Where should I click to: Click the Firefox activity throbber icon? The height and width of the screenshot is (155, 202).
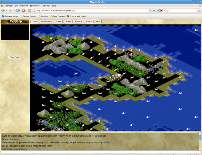click(x=200, y=5)
